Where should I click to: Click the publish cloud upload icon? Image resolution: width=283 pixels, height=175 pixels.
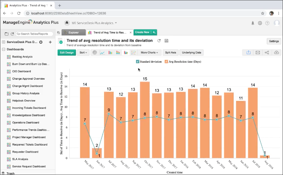276,52
